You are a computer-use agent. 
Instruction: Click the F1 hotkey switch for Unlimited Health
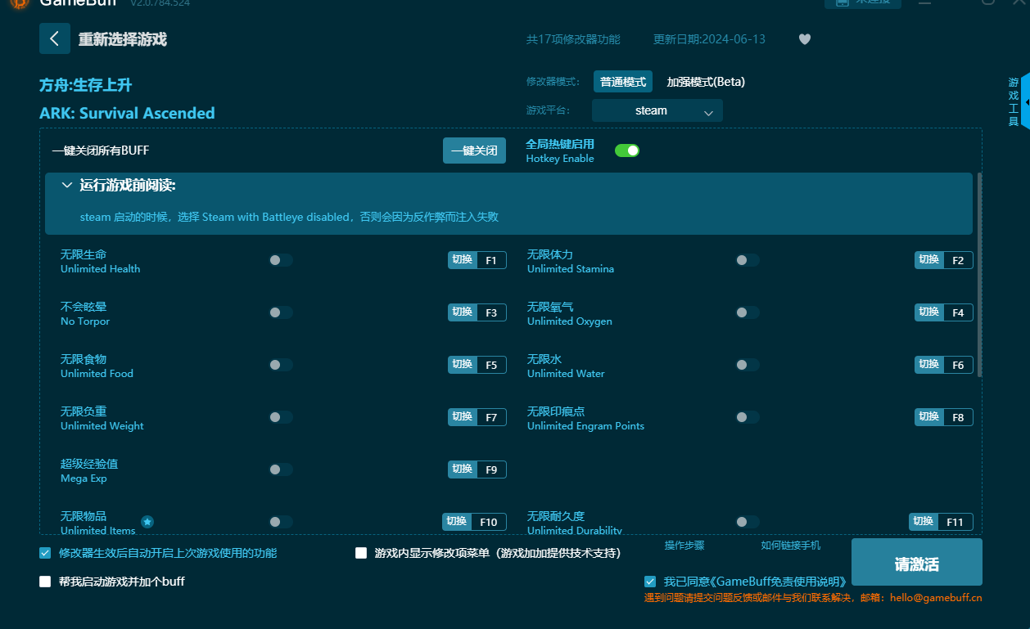point(477,260)
